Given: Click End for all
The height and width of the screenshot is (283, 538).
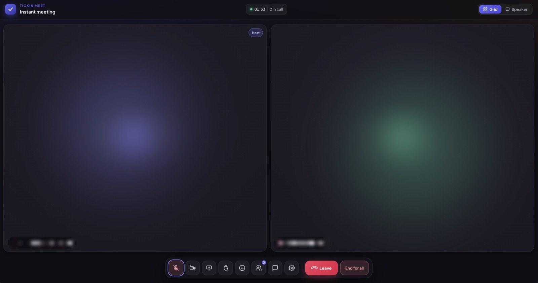Looking at the screenshot, I should click(x=354, y=268).
